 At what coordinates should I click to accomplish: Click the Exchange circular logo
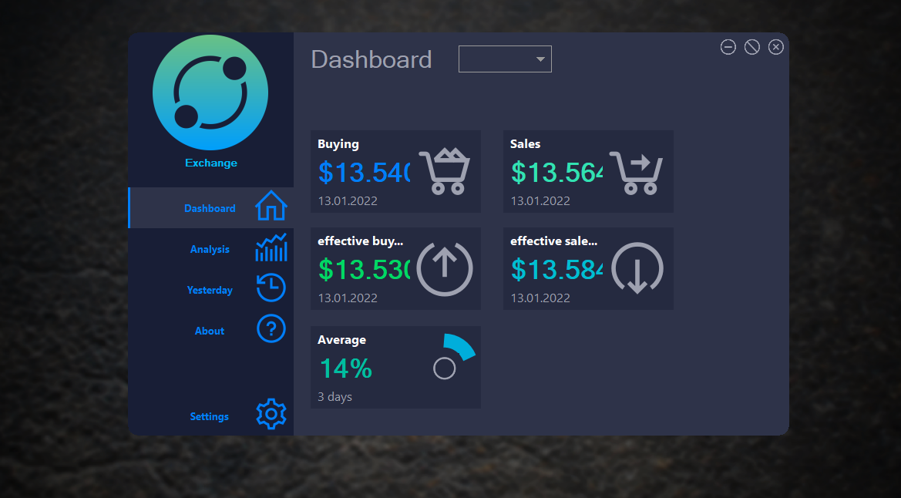(x=210, y=92)
